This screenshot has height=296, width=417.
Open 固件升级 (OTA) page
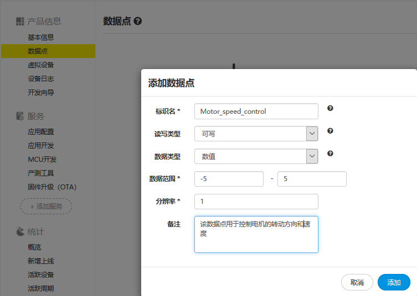pyautogui.click(x=52, y=187)
